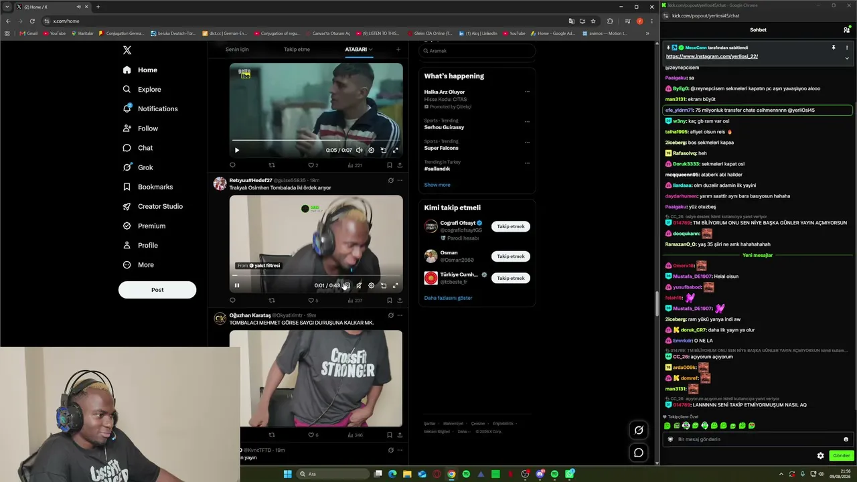857x482 pixels.
Task: Share the Retıyuu#Hedef27 post
Action: pyautogui.click(x=400, y=301)
